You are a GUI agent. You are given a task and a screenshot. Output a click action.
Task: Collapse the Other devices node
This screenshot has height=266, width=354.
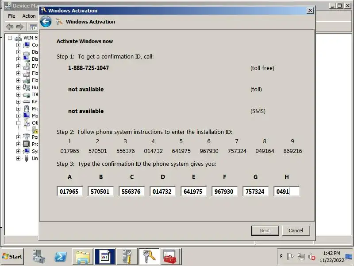click(x=18, y=123)
